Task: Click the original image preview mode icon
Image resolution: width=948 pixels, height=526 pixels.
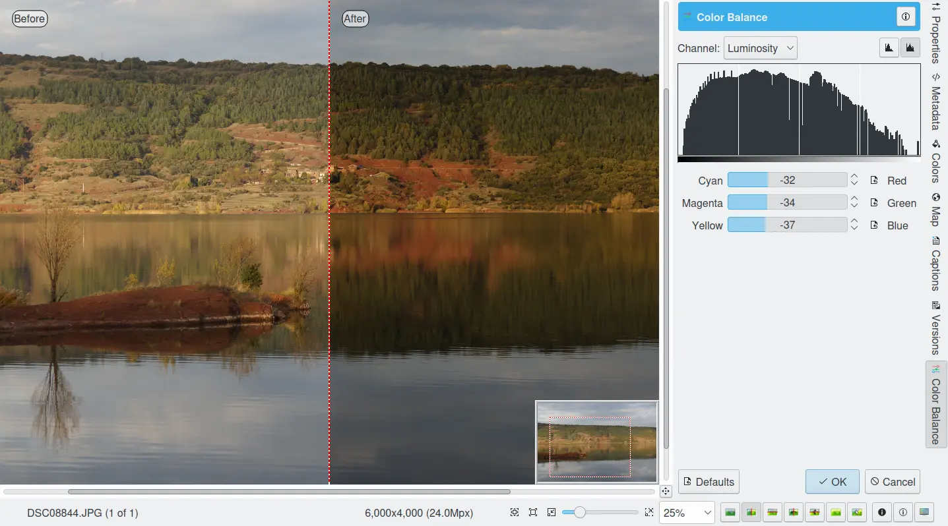Action: (x=730, y=512)
